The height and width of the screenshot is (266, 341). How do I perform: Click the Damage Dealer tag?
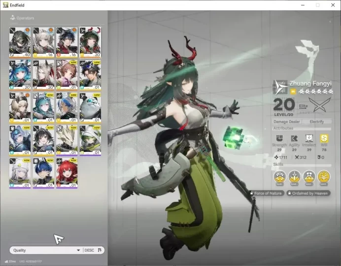[287, 121]
